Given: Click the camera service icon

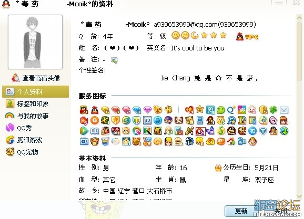Looking at the screenshot, I should point(84,141).
